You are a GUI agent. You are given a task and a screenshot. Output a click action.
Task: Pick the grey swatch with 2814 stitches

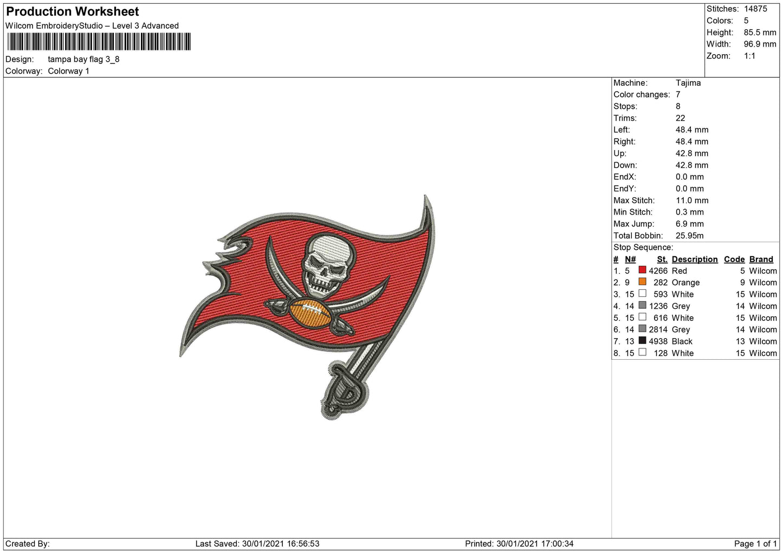642,329
